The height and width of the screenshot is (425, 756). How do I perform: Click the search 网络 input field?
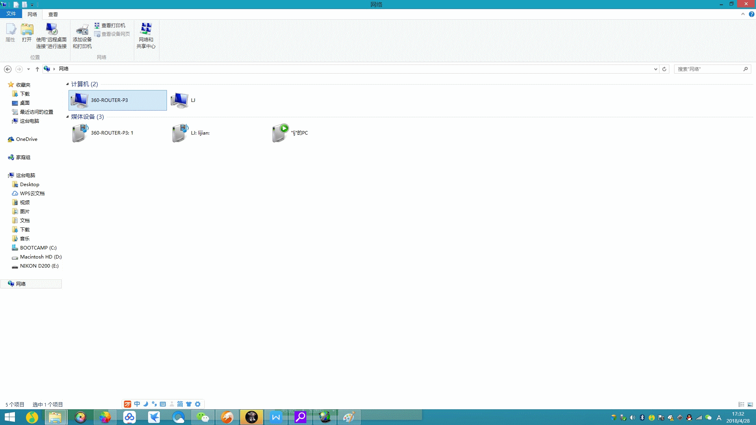709,69
